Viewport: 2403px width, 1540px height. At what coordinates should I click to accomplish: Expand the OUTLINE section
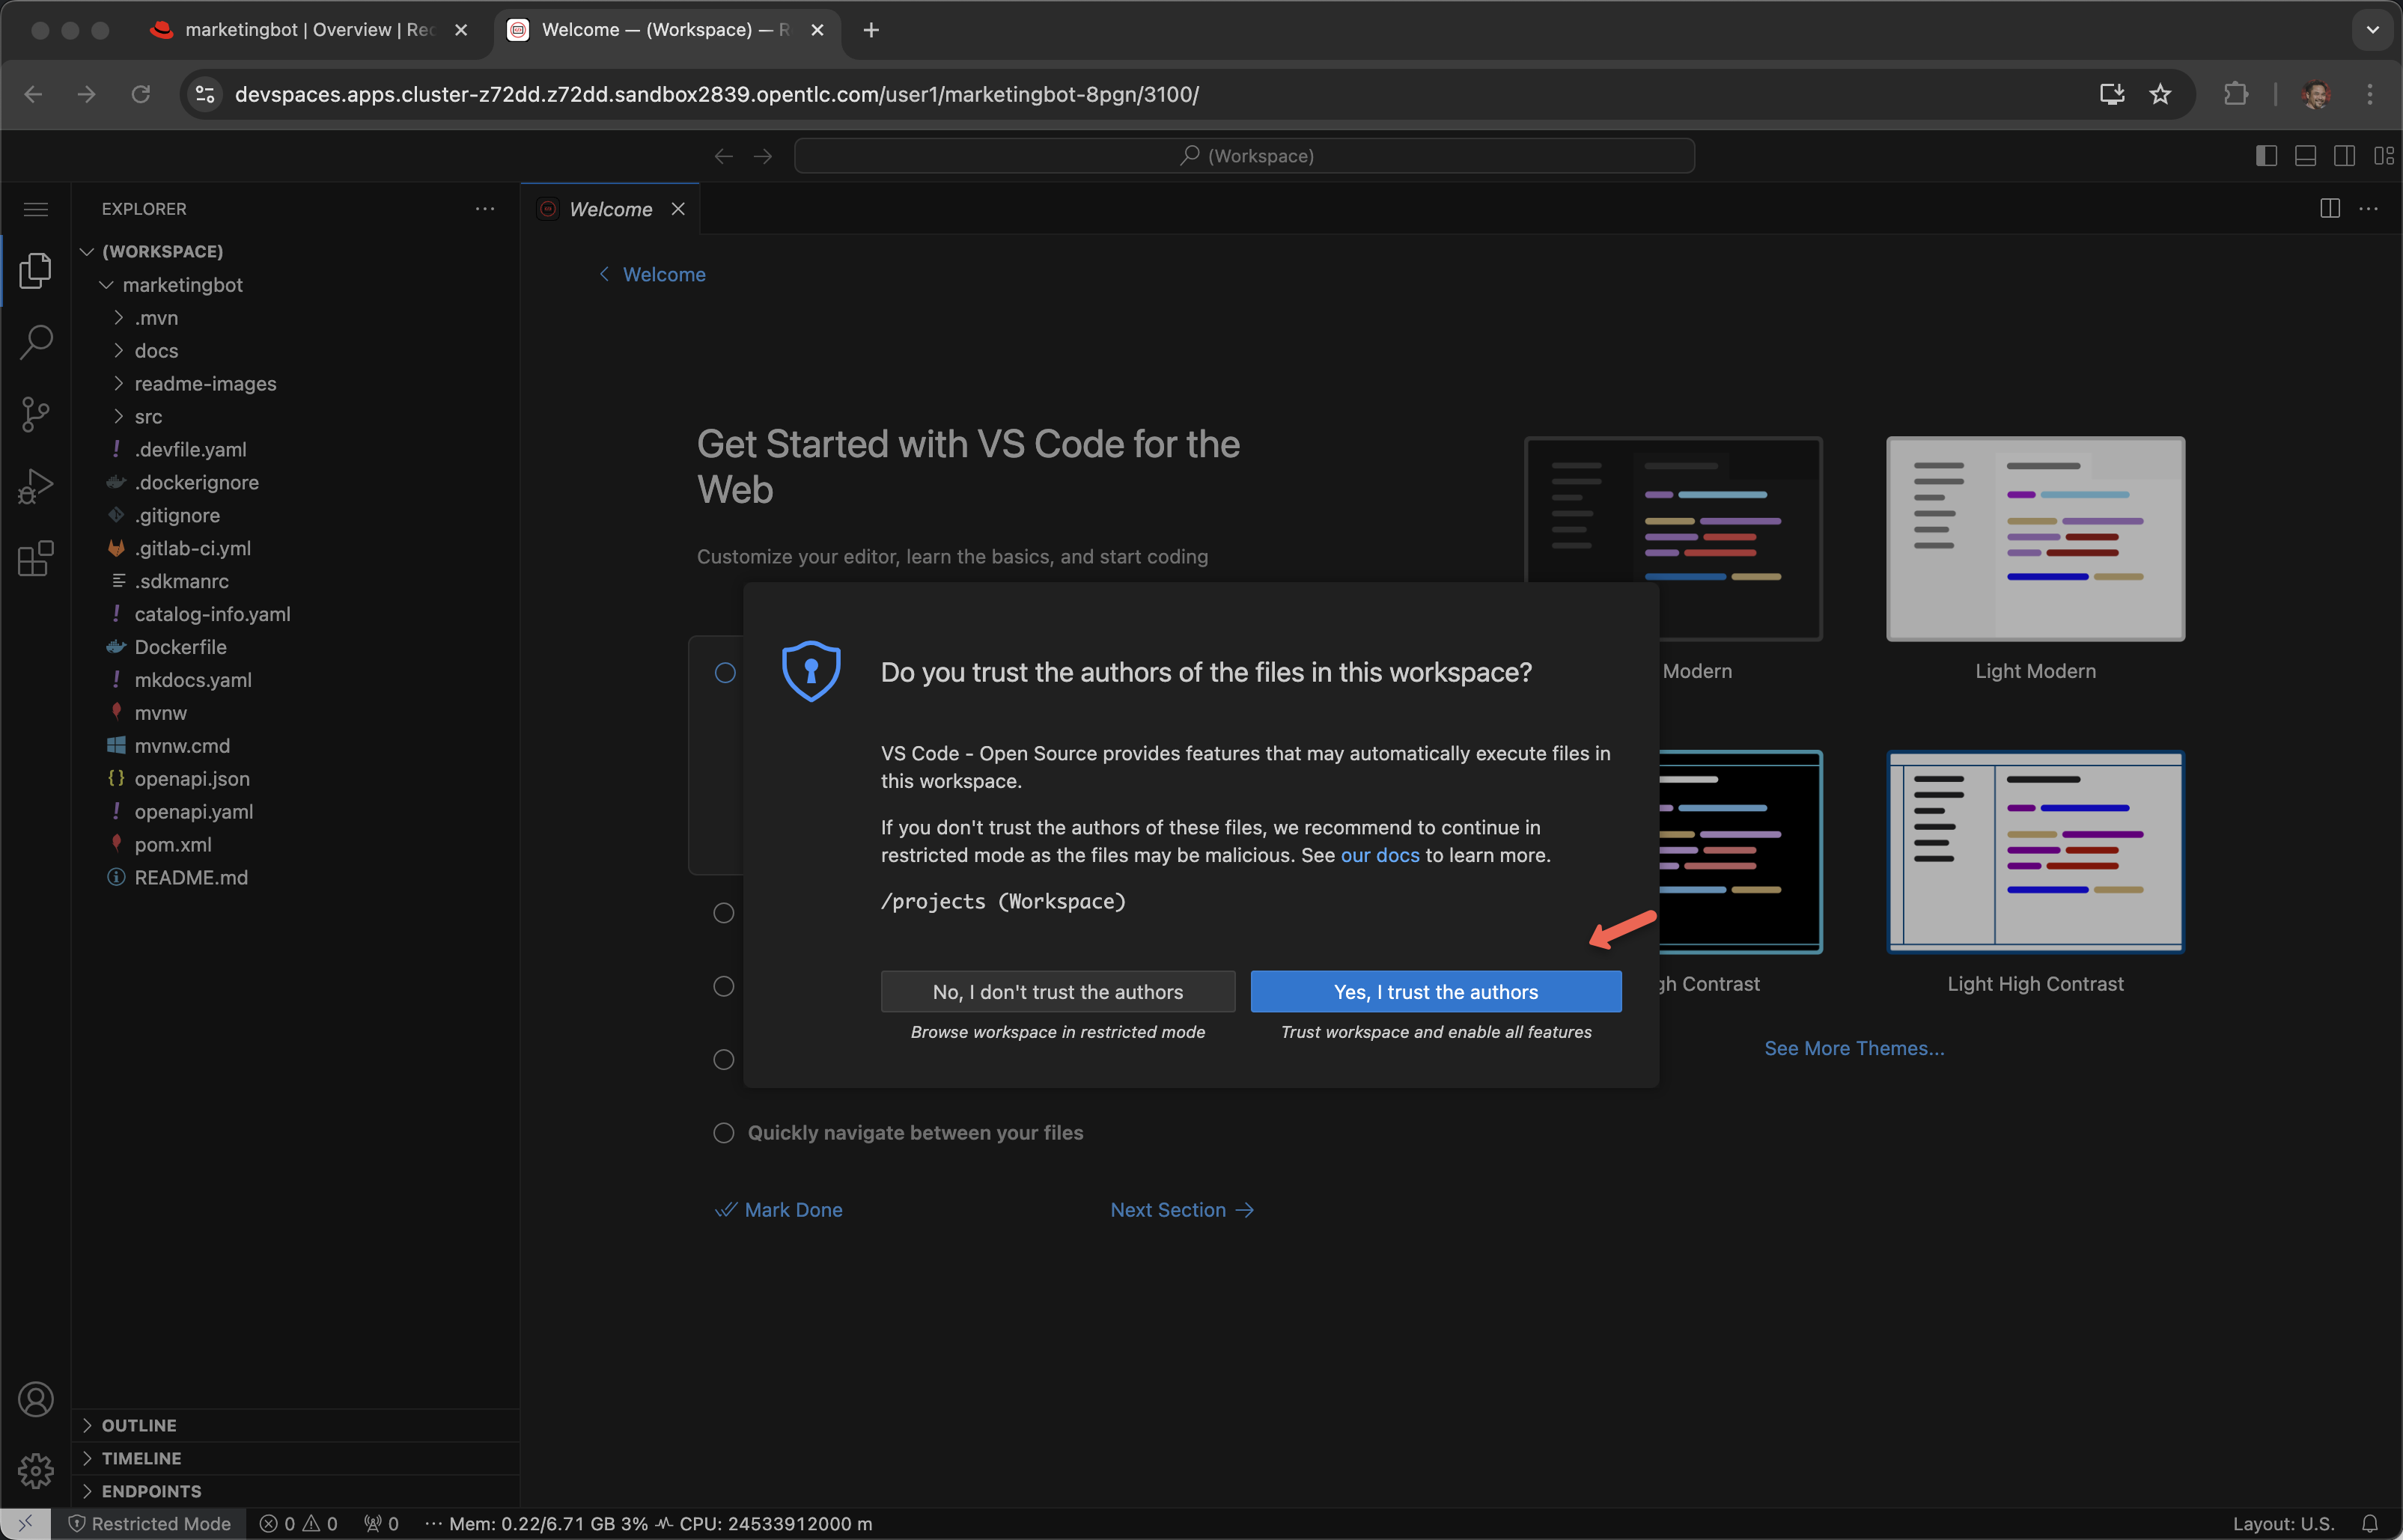(x=139, y=1425)
